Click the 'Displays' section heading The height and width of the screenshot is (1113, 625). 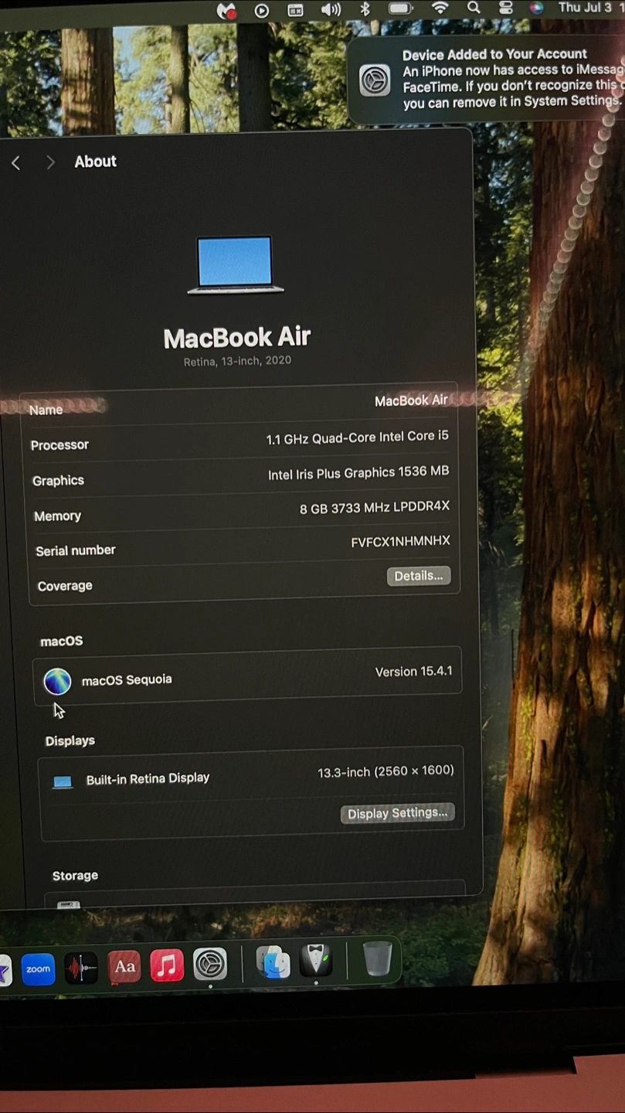click(70, 741)
